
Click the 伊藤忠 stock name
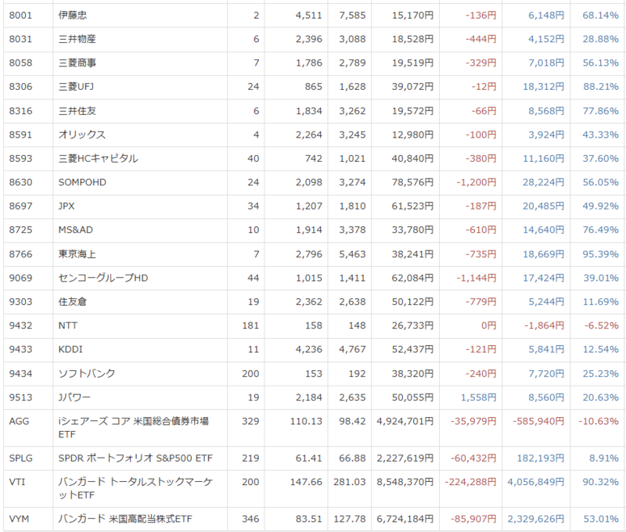tap(72, 16)
